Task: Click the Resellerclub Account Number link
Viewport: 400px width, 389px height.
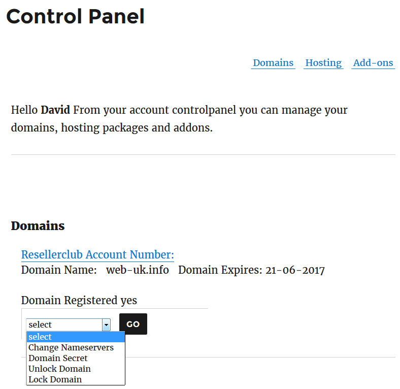Action: [x=97, y=255]
